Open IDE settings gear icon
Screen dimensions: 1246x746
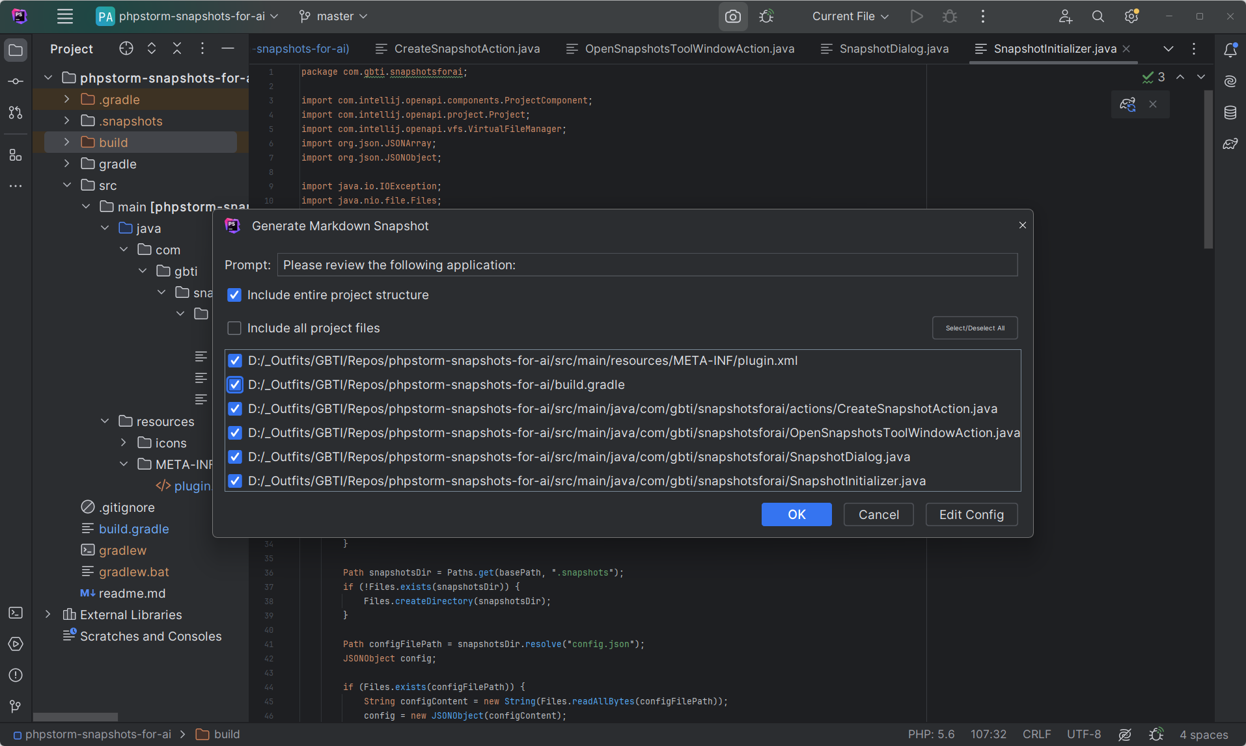[1131, 17]
